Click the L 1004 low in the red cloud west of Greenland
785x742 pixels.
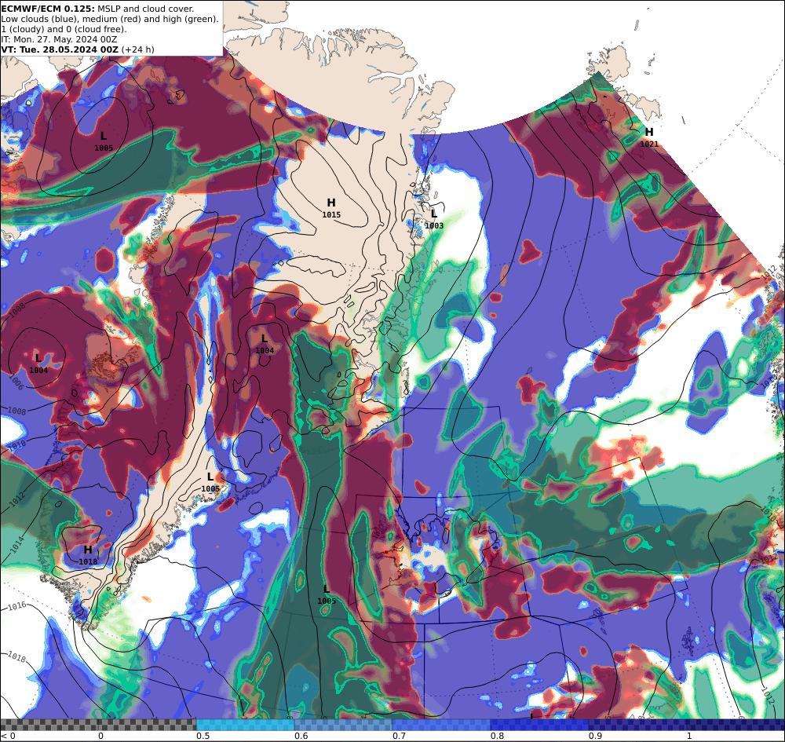pyautogui.click(x=265, y=345)
